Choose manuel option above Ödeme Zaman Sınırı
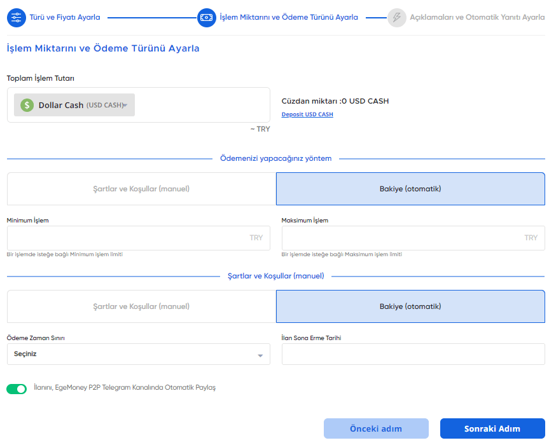The width and height of the screenshot is (556, 445). coord(141,306)
